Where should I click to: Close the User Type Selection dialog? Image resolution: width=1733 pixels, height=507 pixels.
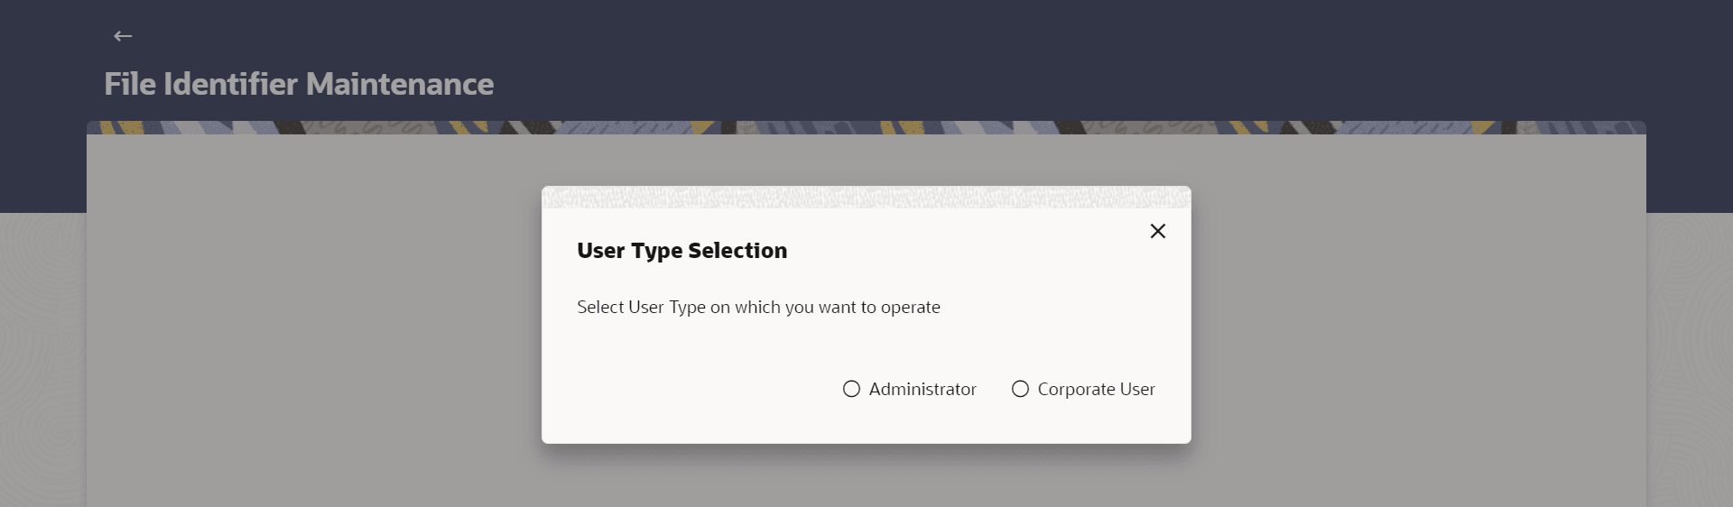1157,231
